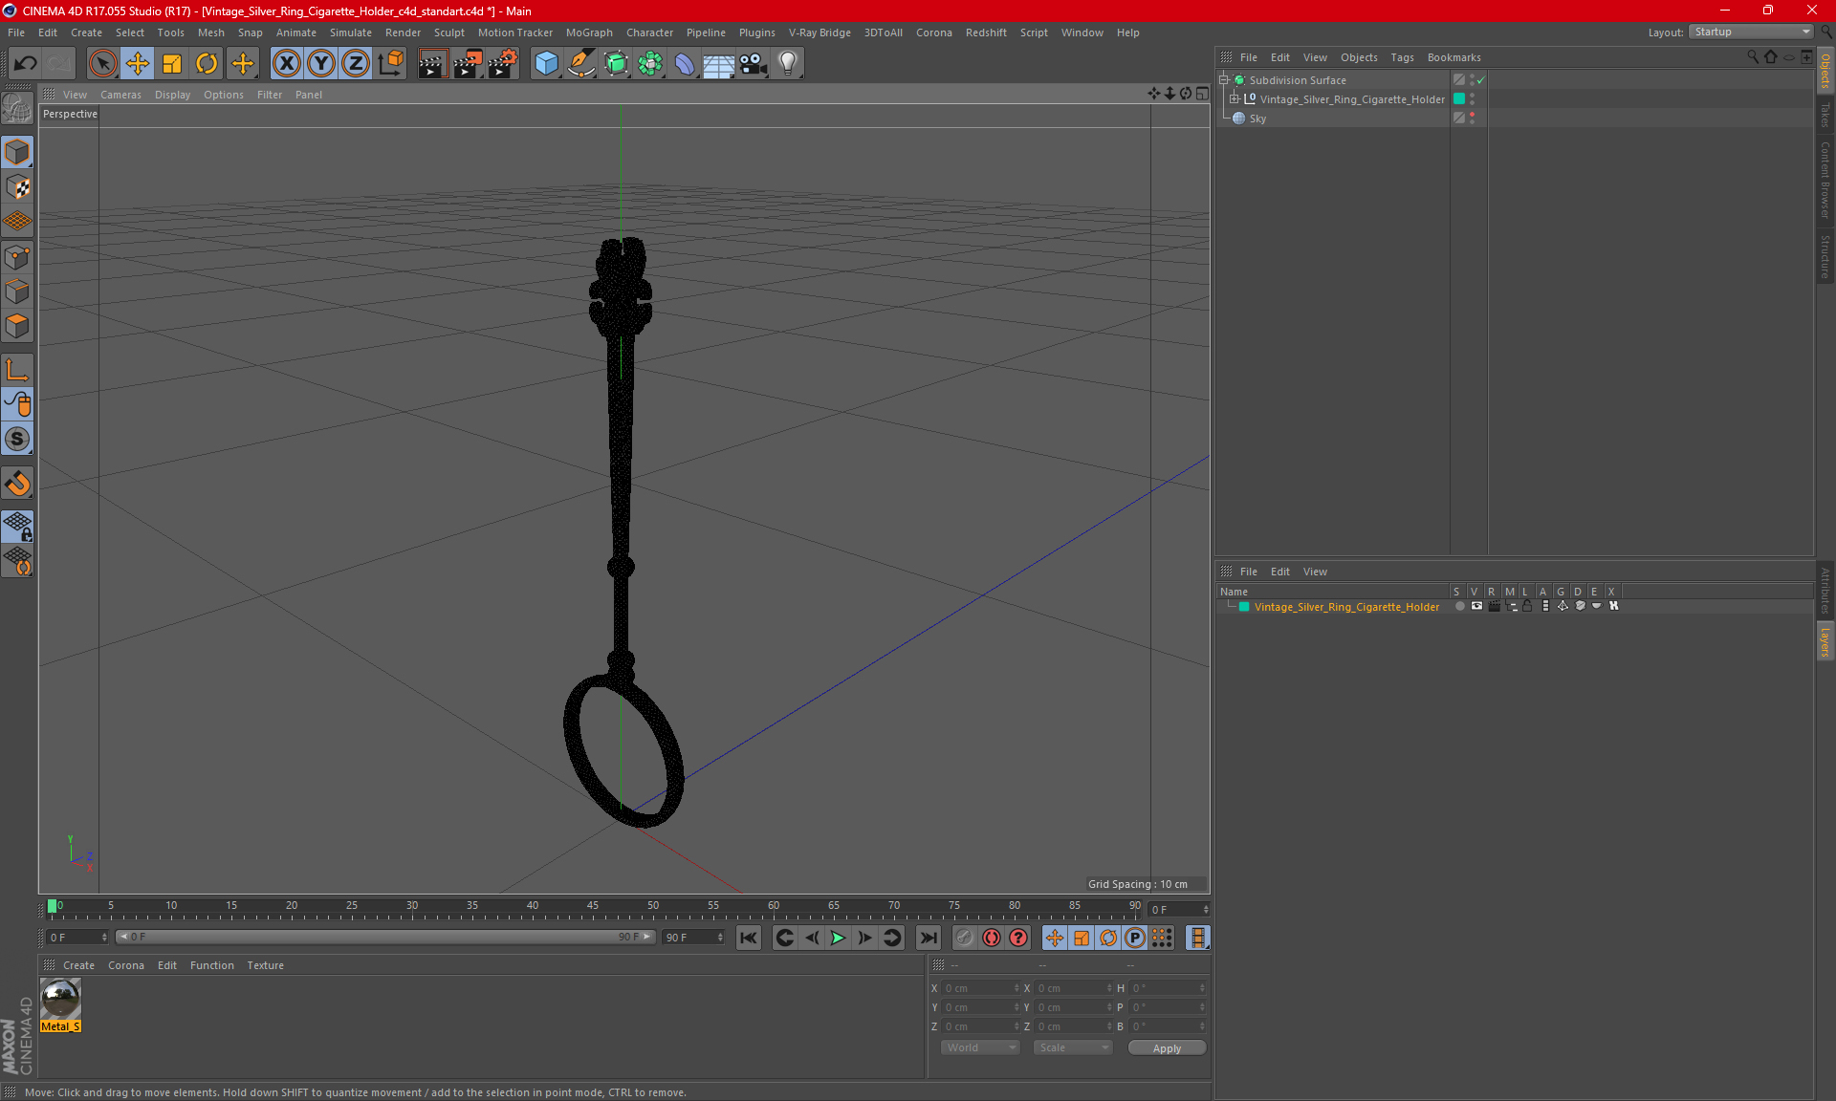Screen dimensions: 1836x1101
Task: Step the end frame 90 F spinner
Action: click(720, 938)
